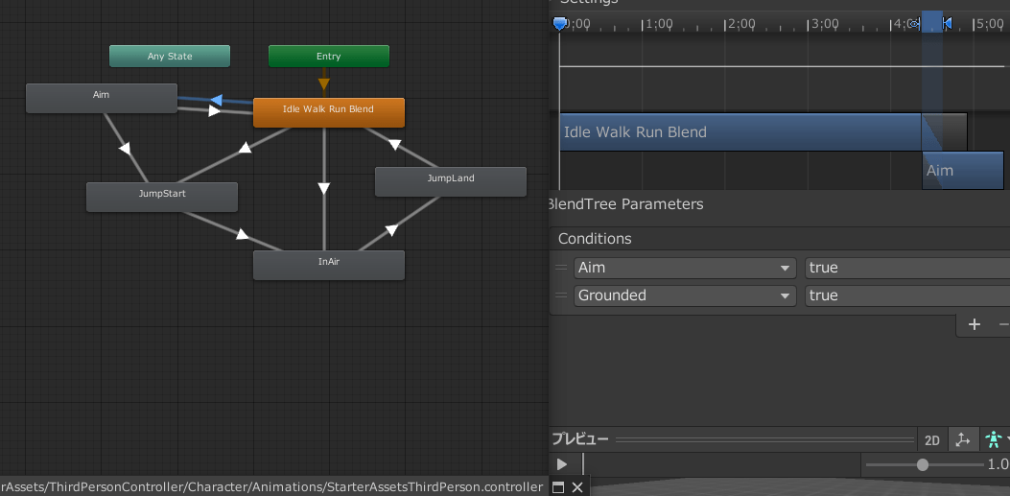This screenshot has height=496, width=1010.
Task: Select the orange Entry default transition arrow
Action: pos(324,84)
